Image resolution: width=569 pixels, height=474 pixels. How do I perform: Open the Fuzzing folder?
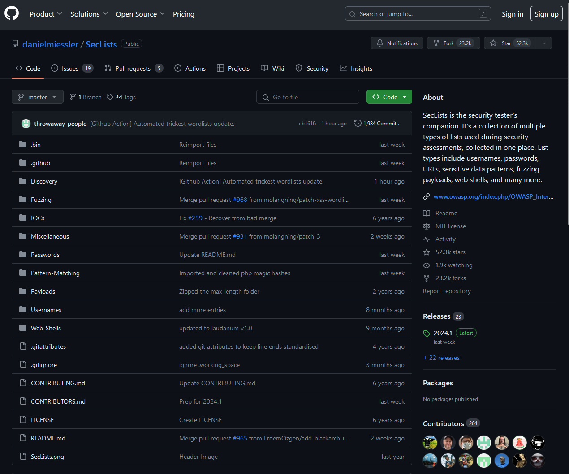41,200
